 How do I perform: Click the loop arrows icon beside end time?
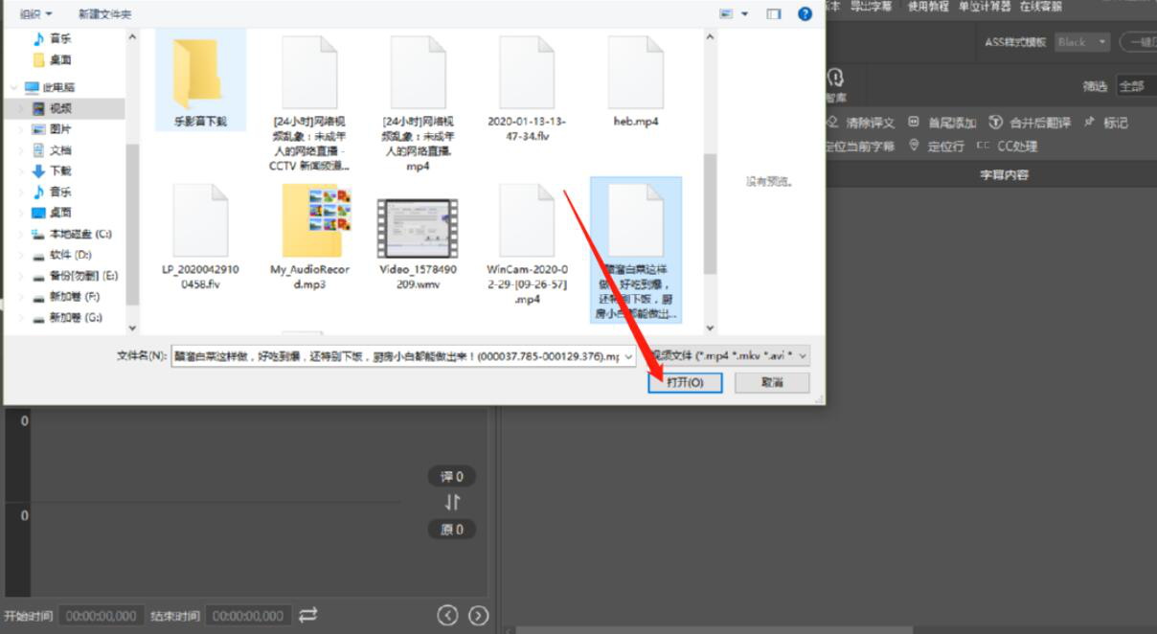pos(307,615)
